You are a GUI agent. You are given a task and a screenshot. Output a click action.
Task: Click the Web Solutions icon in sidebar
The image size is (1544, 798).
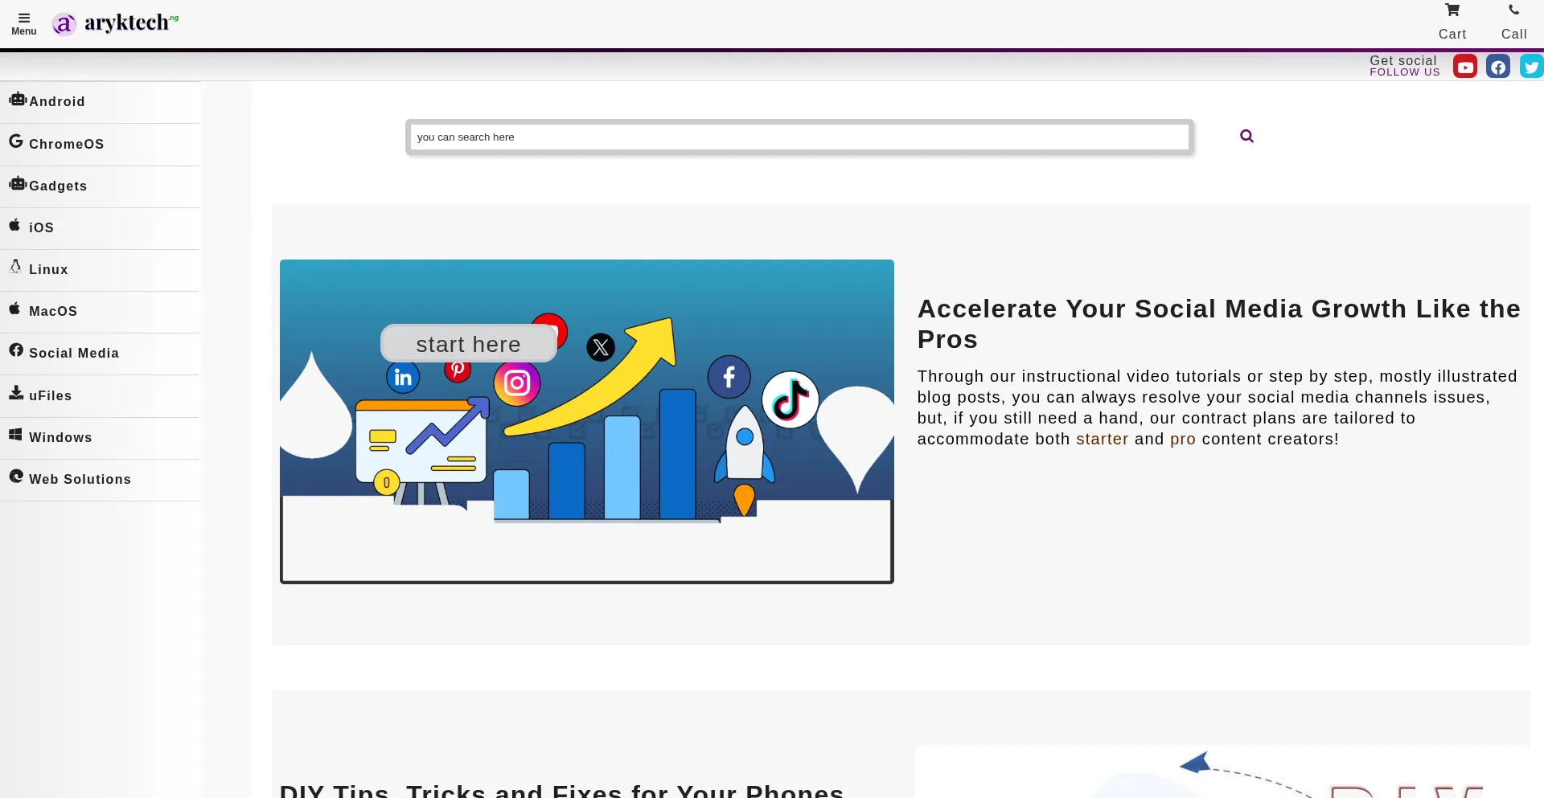[16, 477]
